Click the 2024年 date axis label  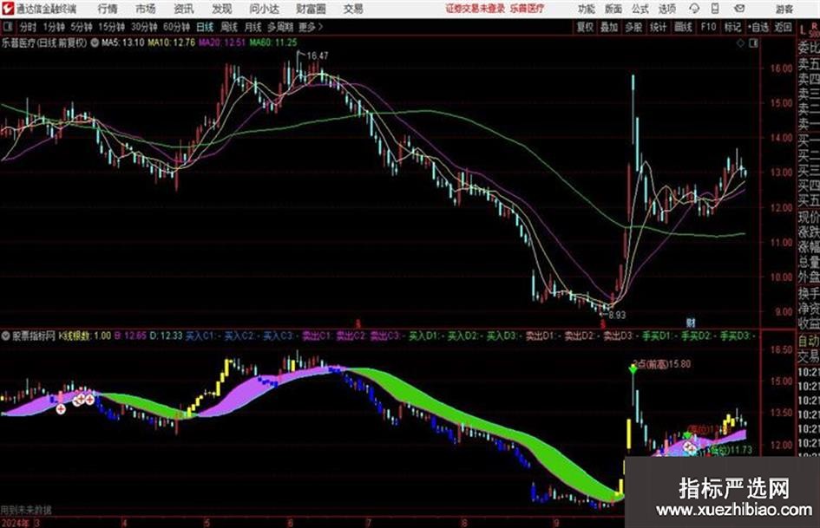tap(16, 522)
